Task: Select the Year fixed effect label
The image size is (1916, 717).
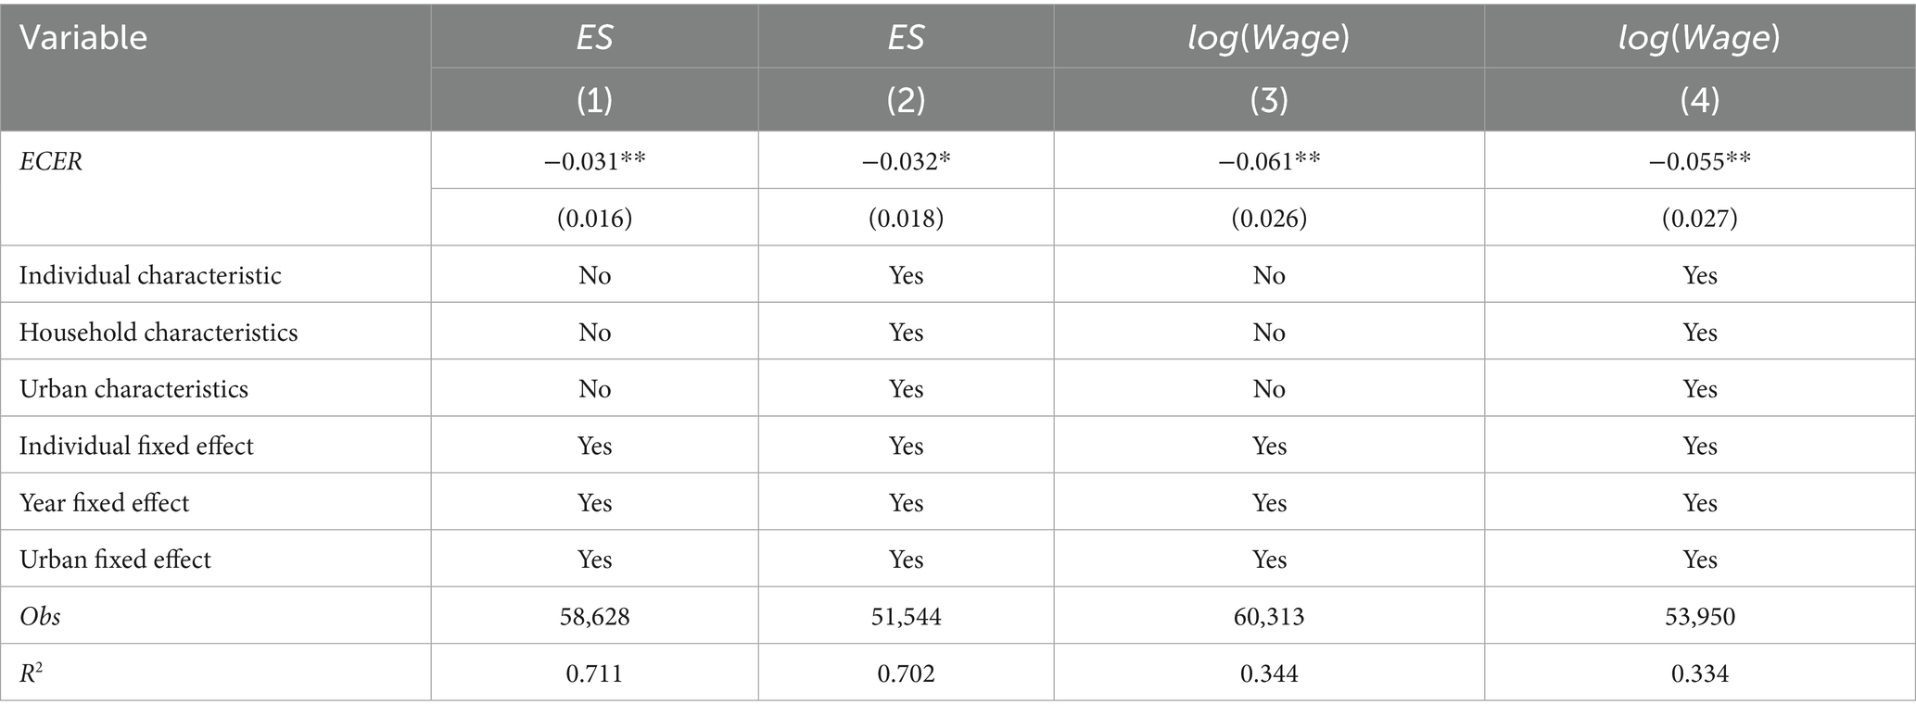Action: click(104, 503)
